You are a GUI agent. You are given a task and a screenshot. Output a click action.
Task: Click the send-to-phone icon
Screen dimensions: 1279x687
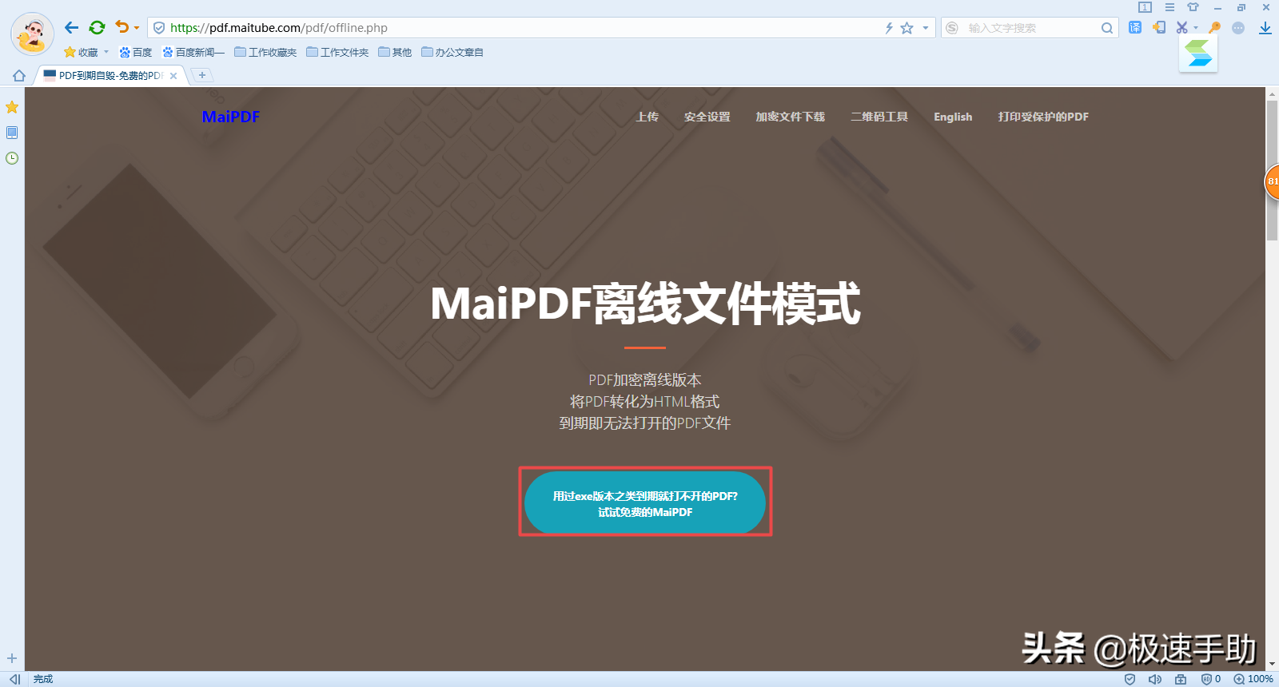pyautogui.click(x=1159, y=27)
